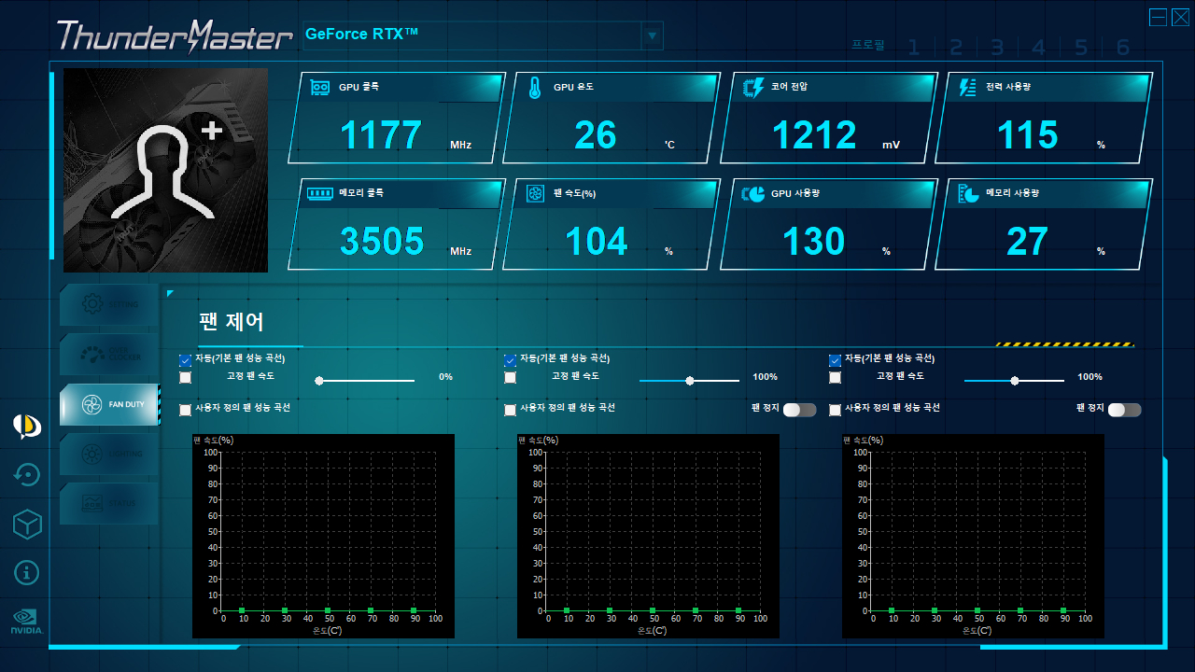Click the GPU temperature value 26
The image size is (1195, 672).
point(596,135)
